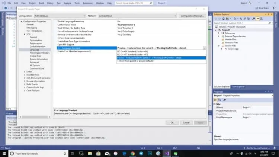Choose ISO C++14 Standard option
The width and height of the screenshot is (279, 157).
(161, 51)
